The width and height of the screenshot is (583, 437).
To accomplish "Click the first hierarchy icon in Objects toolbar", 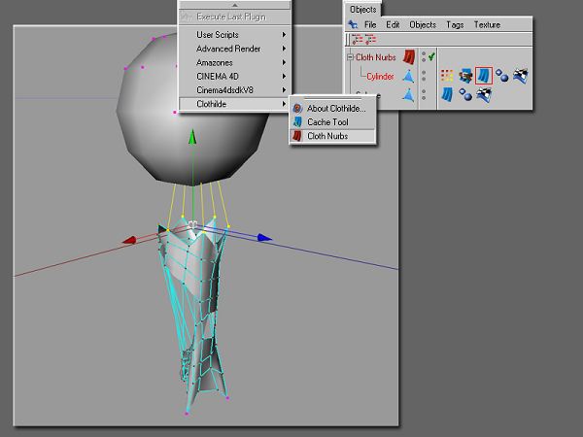I will click(x=356, y=40).
